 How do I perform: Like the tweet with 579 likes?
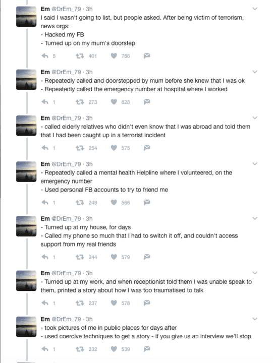[114, 257]
